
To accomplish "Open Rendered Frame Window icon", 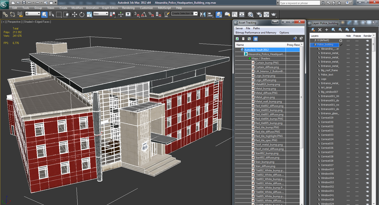I will pos(267,14).
